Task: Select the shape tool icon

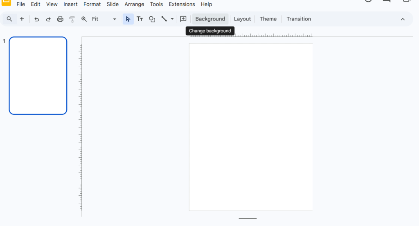Action: pyautogui.click(x=152, y=19)
